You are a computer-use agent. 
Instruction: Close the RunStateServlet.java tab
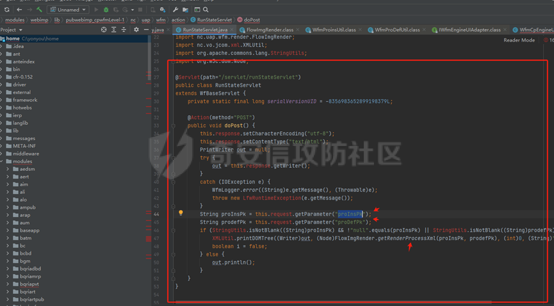(x=232, y=29)
